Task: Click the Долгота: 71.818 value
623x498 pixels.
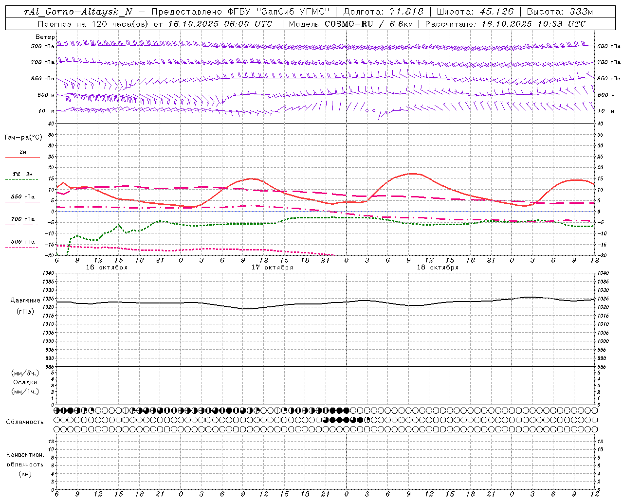Action: tap(383, 12)
